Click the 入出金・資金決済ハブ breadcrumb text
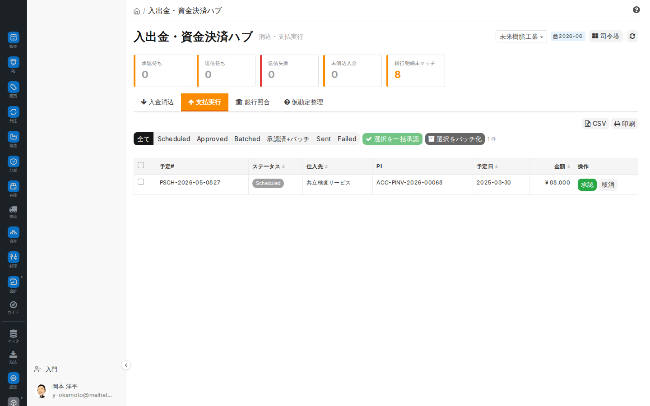The height and width of the screenshot is (406, 650). pyautogui.click(x=185, y=11)
